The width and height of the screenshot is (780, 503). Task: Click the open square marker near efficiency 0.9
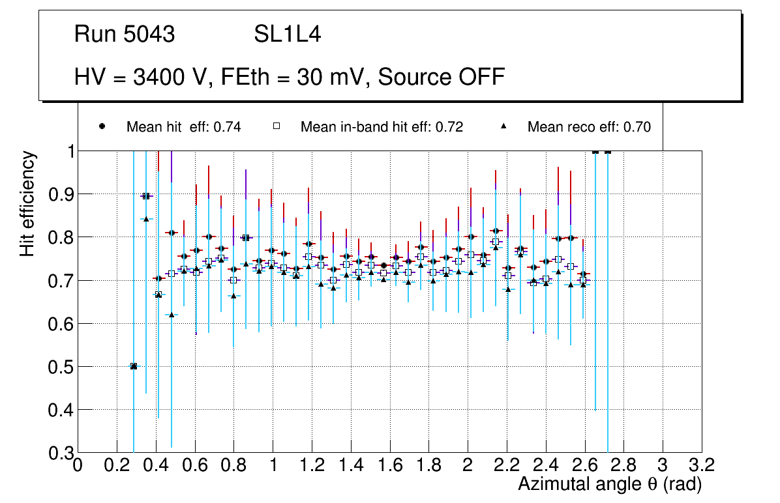point(146,196)
